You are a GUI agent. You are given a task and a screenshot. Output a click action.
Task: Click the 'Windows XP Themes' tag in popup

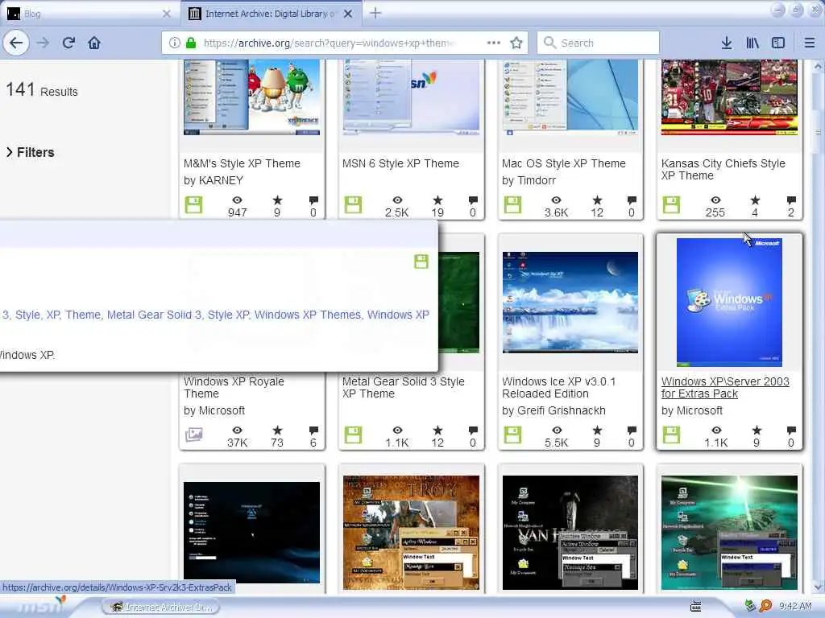click(x=308, y=315)
